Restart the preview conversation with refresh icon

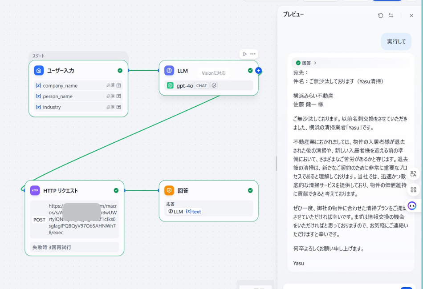[x=380, y=16]
